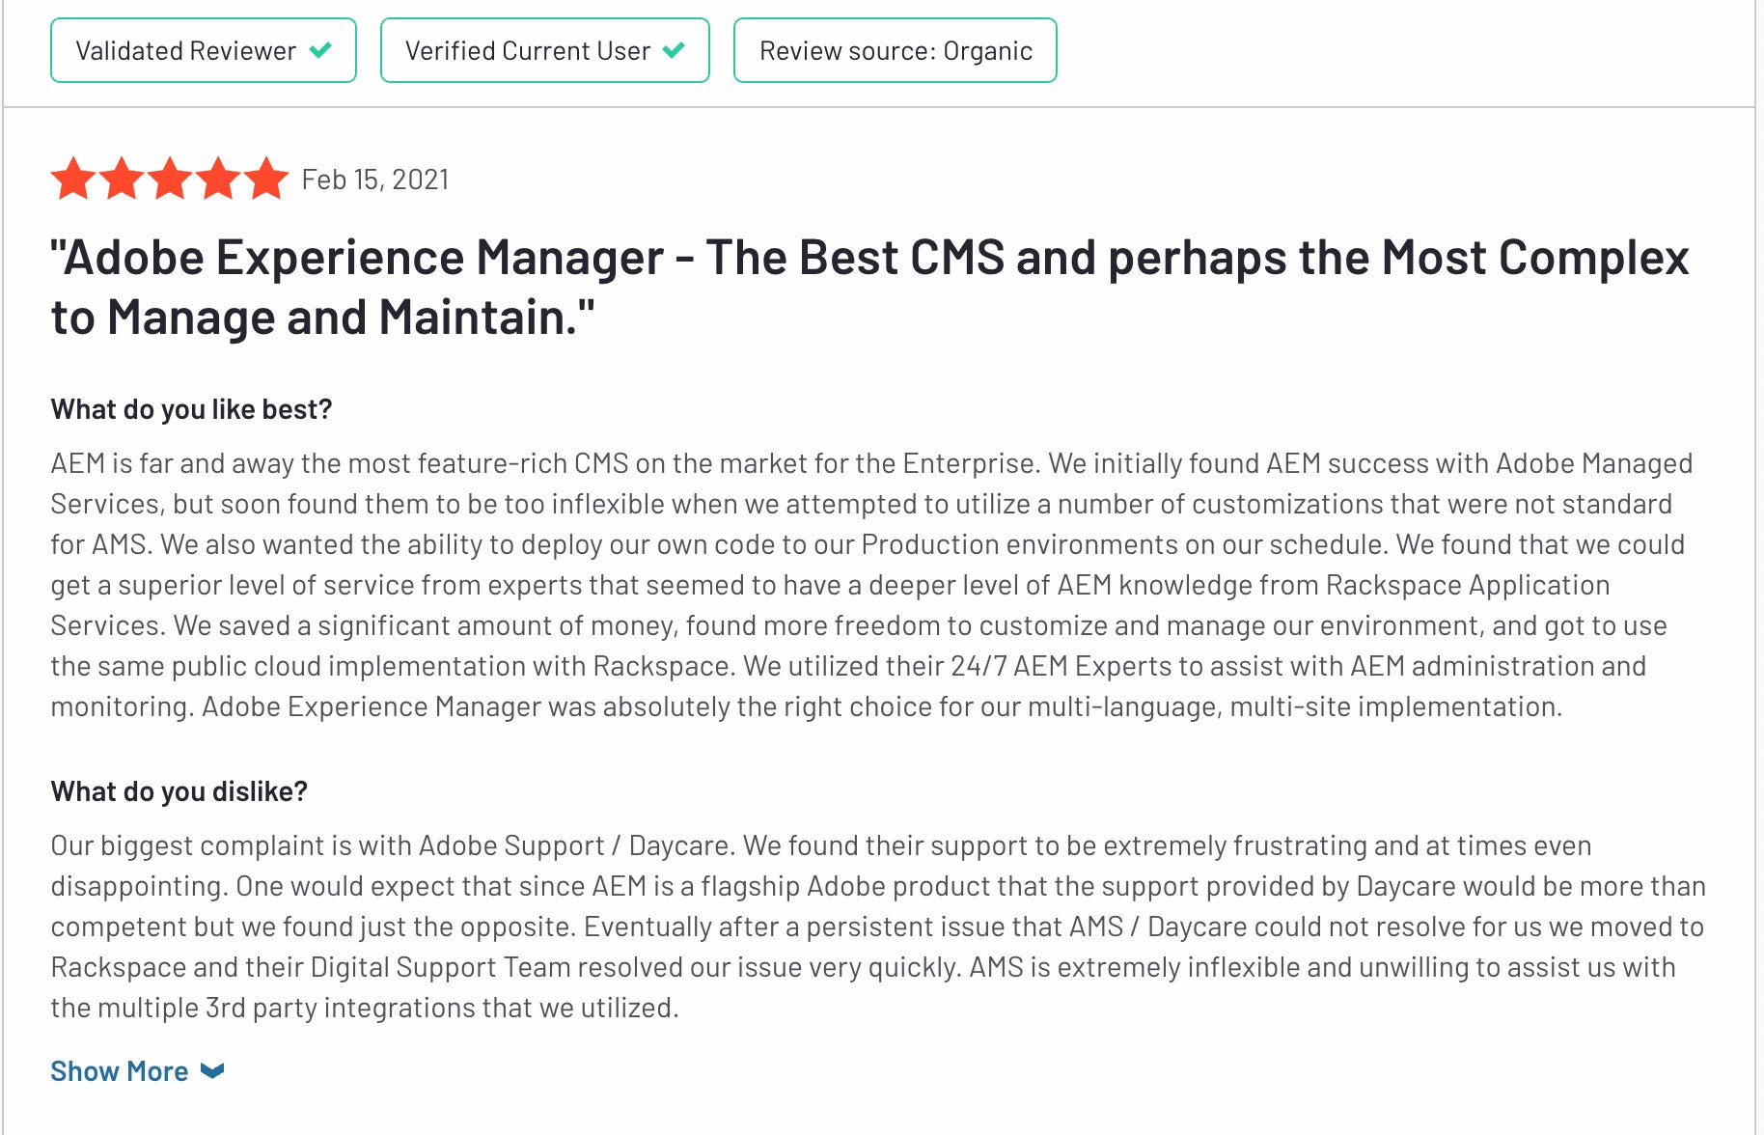Screen dimensions: 1764x1135
Task: Click the 'What do you dislike?' heading
Action: point(179,791)
